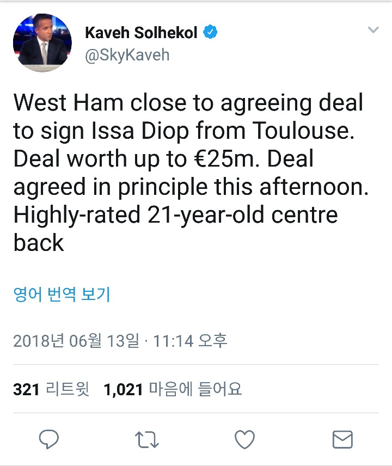Click the 영어 번역 보기 translate link
Viewport: 392px width, 466px height.
[62, 295]
